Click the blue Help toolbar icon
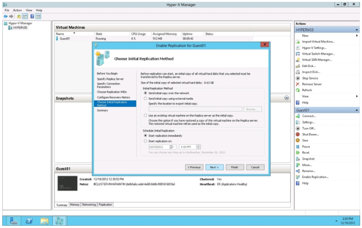The width and height of the screenshot is (362, 228). tap(32, 17)
